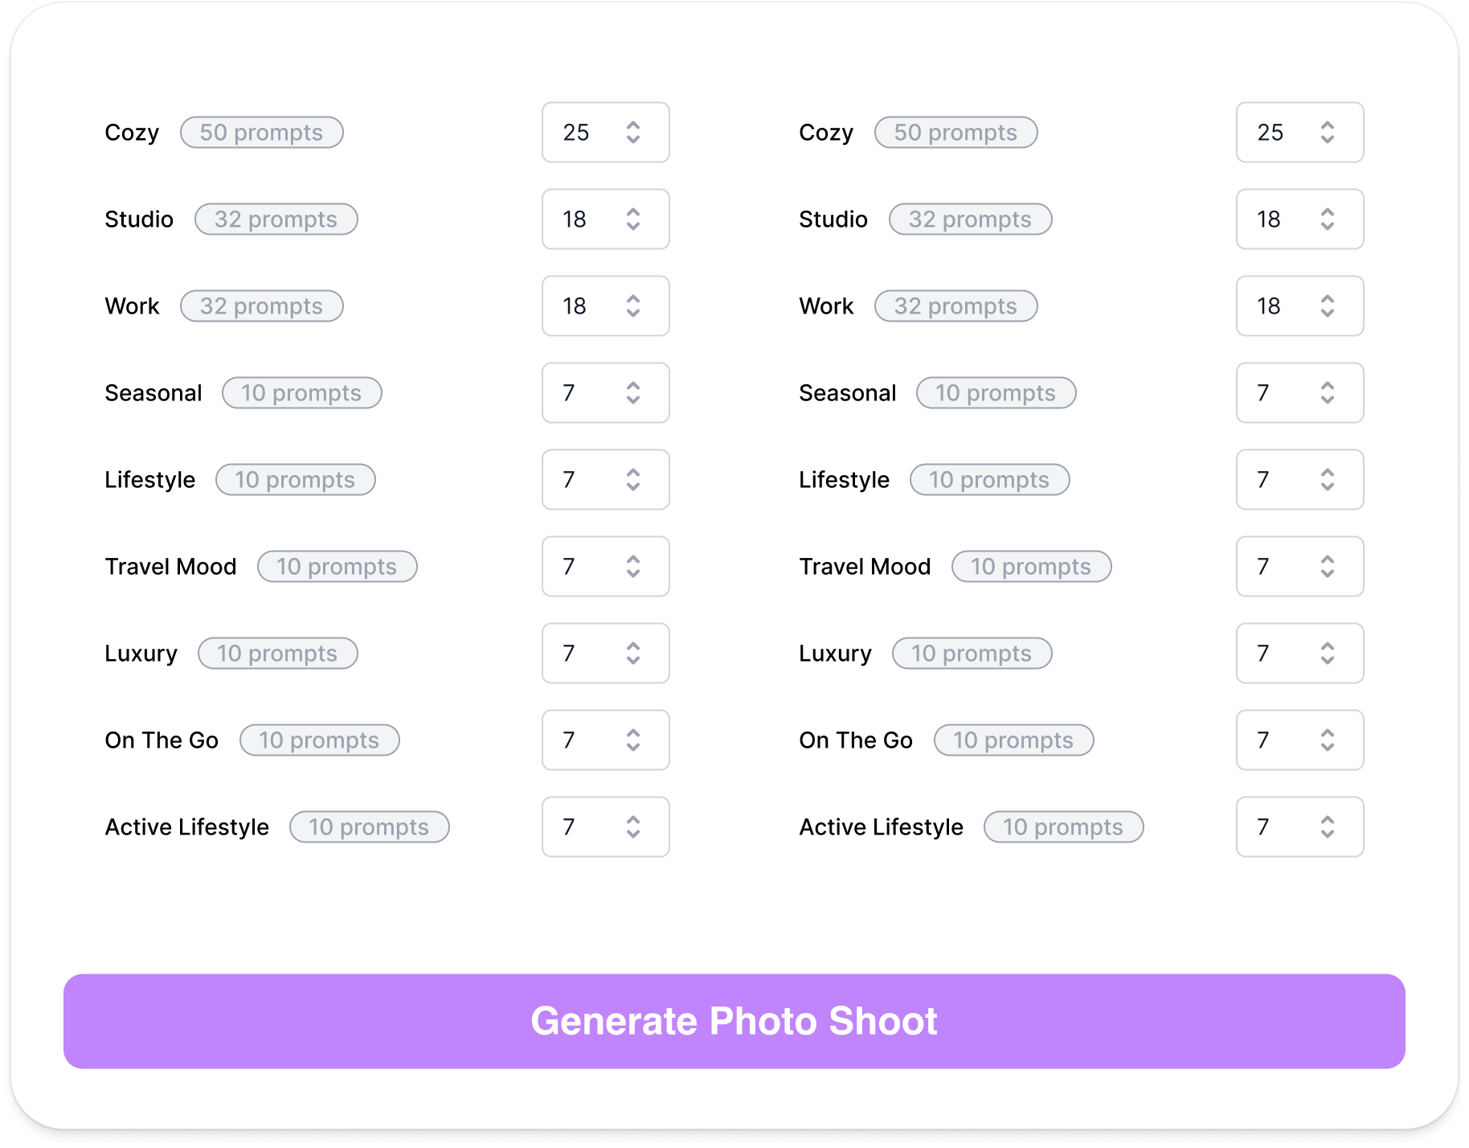
Task: Click the 50 prompts badge next to Cozy
Action: [261, 132]
